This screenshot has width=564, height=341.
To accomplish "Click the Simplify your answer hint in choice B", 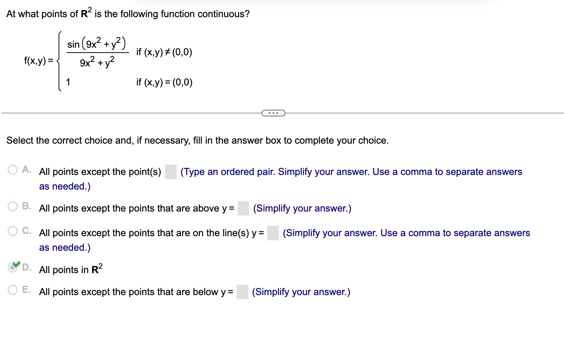I will point(302,208).
